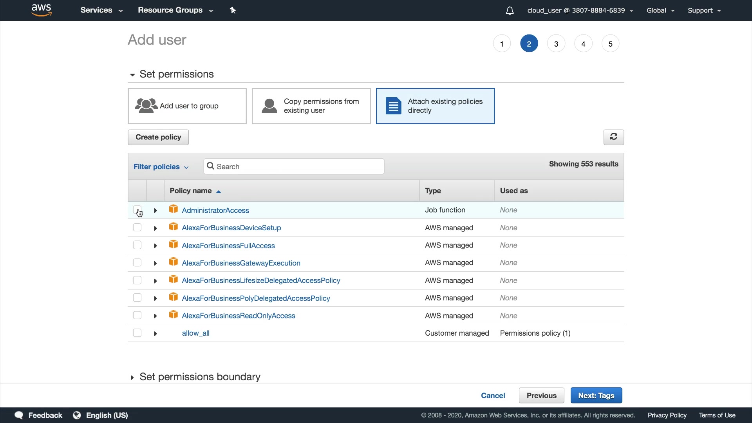752x423 pixels.
Task: Tick the allow_all policy checkbox
Action: (x=137, y=333)
